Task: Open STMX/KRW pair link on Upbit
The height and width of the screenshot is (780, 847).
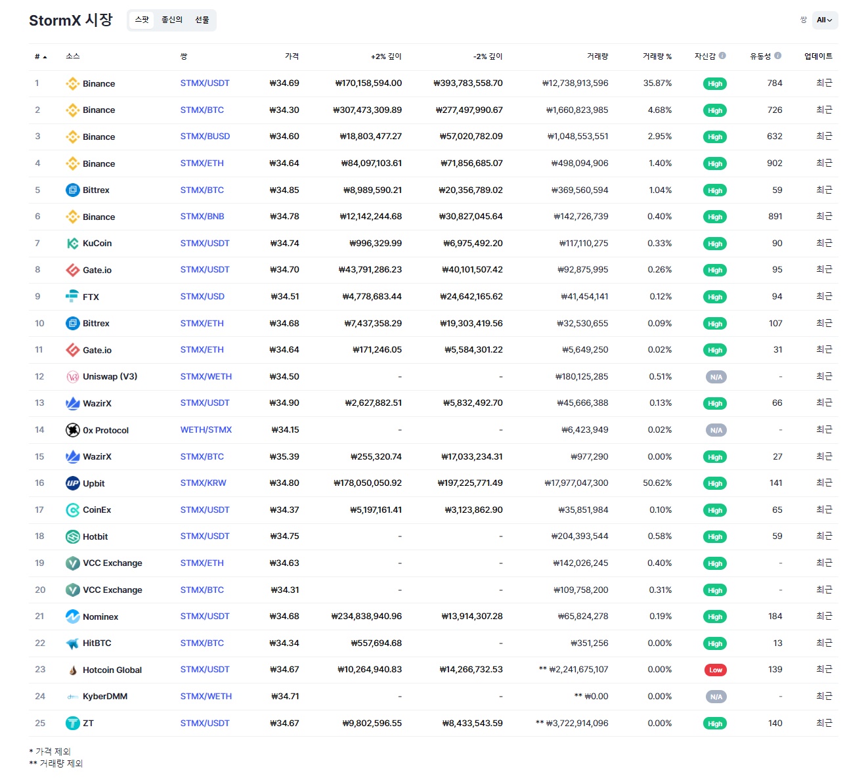Action: click(203, 483)
